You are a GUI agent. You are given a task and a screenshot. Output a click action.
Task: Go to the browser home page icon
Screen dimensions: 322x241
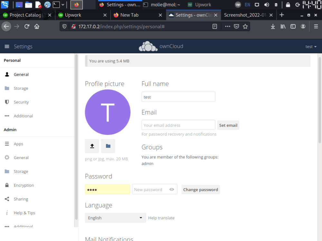pos(37,26)
